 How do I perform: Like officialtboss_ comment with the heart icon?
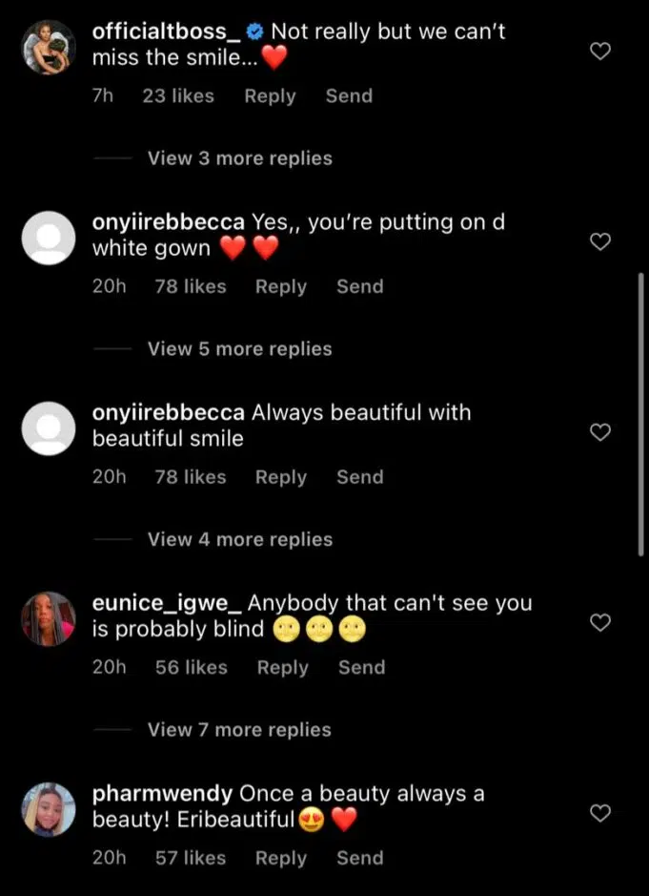[x=600, y=52]
